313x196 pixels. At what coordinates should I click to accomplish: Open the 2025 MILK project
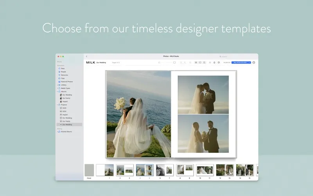click(x=63, y=108)
